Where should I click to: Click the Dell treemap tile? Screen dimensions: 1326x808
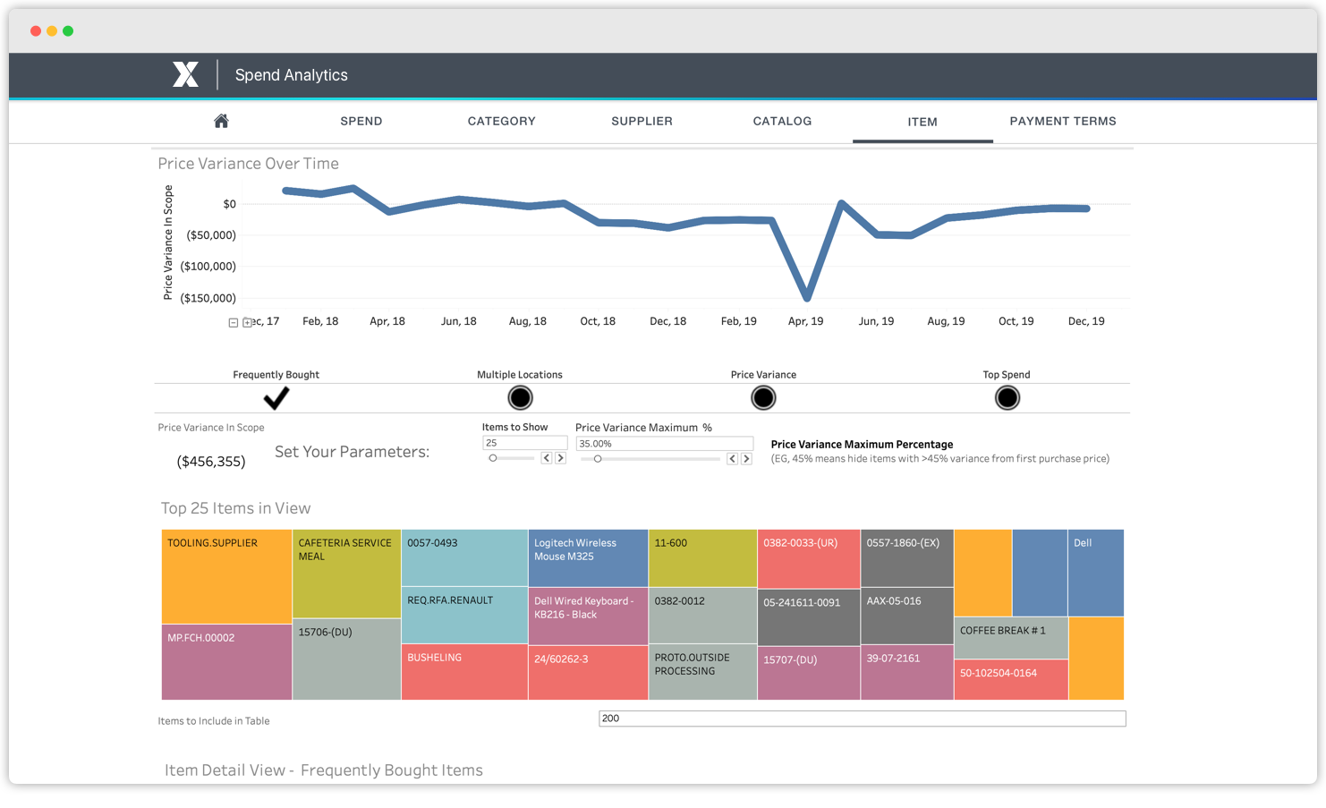[1096, 573]
